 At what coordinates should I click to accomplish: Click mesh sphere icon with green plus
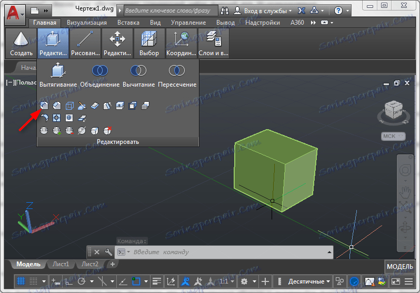tap(57, 130)
